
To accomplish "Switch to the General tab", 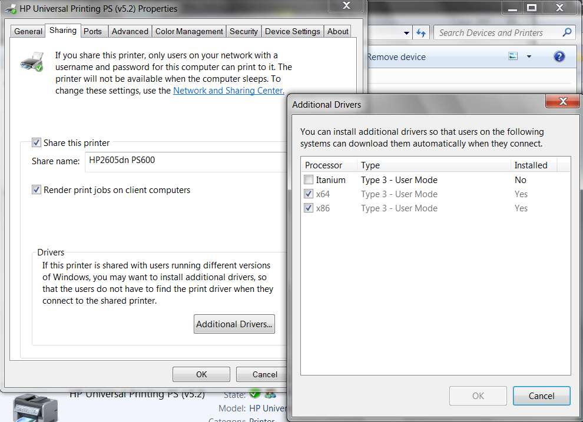I will (28, 32).
